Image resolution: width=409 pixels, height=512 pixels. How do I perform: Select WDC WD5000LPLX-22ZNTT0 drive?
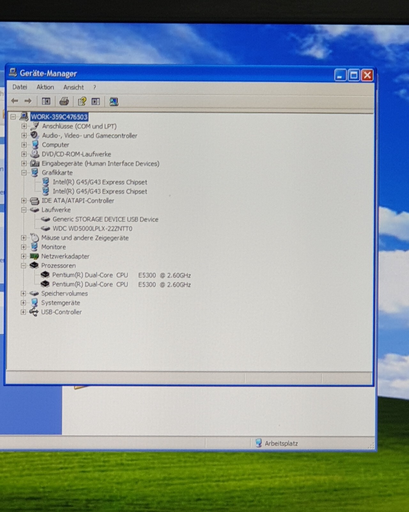92,228
